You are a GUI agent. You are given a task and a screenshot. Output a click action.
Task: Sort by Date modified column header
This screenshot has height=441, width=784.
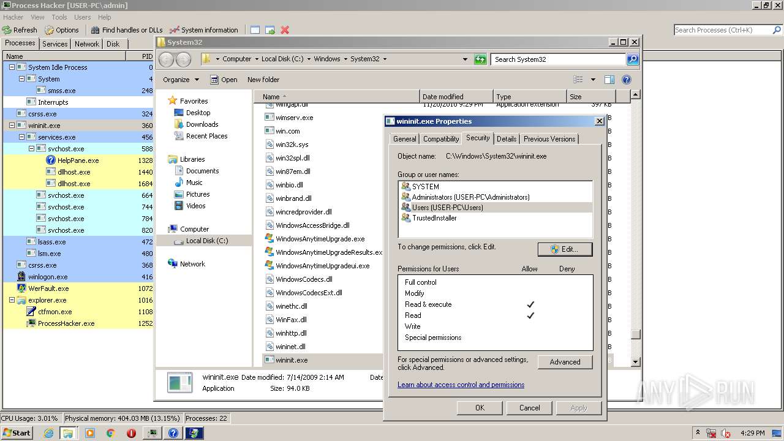pyautogui.click(x=456, y=97)
